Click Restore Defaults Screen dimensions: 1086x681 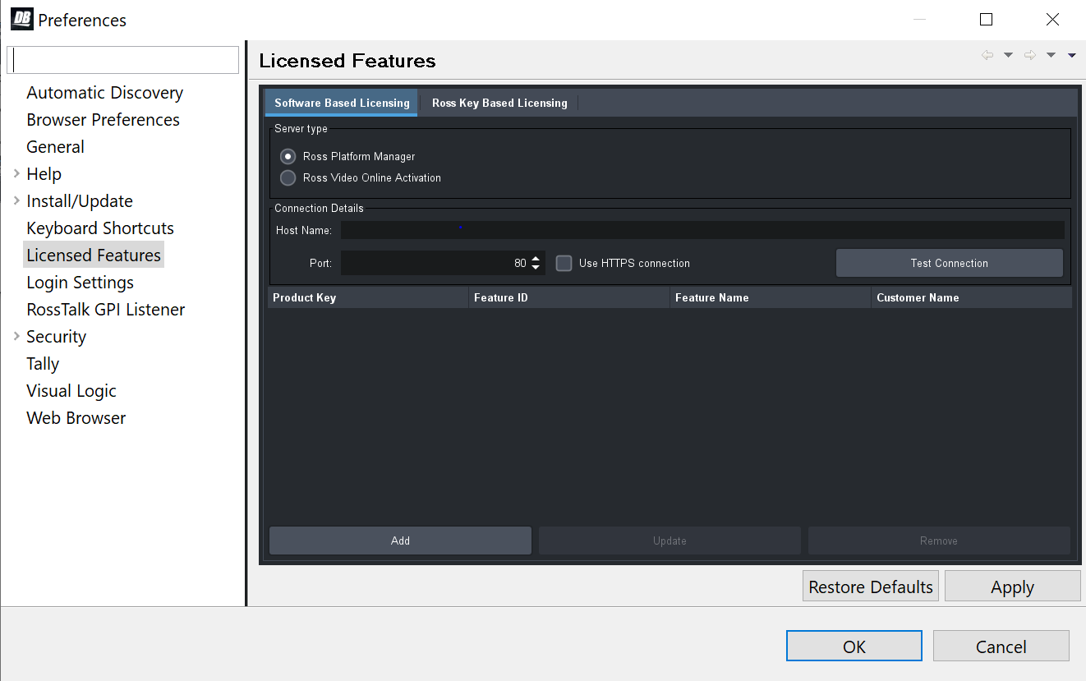870,586
